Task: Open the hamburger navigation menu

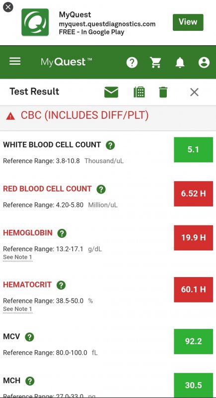Action: coord(15,61)
